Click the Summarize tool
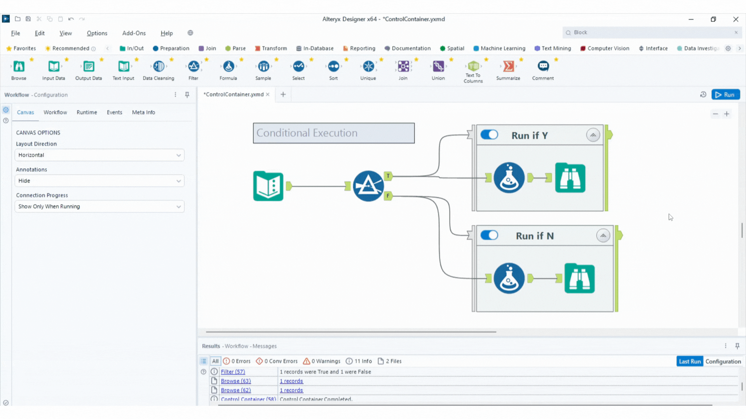Image resolution: width=746 pixels, height=419 pixels. (508, 68)
